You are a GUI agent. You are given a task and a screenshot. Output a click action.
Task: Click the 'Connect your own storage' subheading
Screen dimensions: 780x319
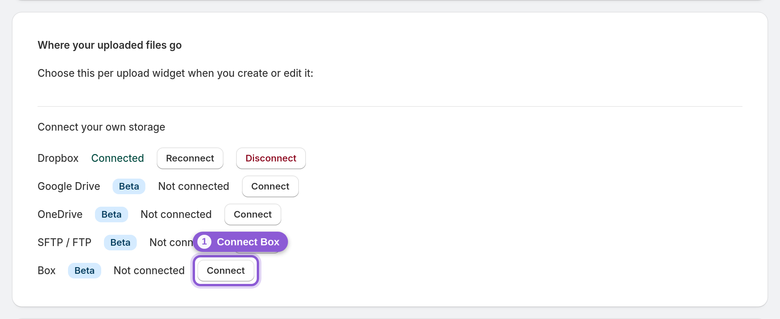point(102,127)
